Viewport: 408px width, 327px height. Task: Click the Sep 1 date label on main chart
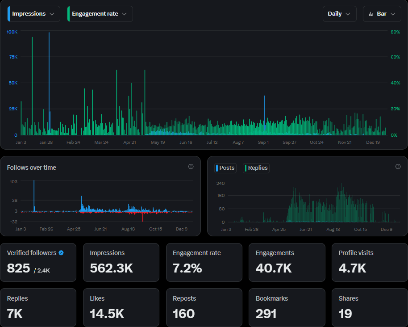click(x=263, y=143)
